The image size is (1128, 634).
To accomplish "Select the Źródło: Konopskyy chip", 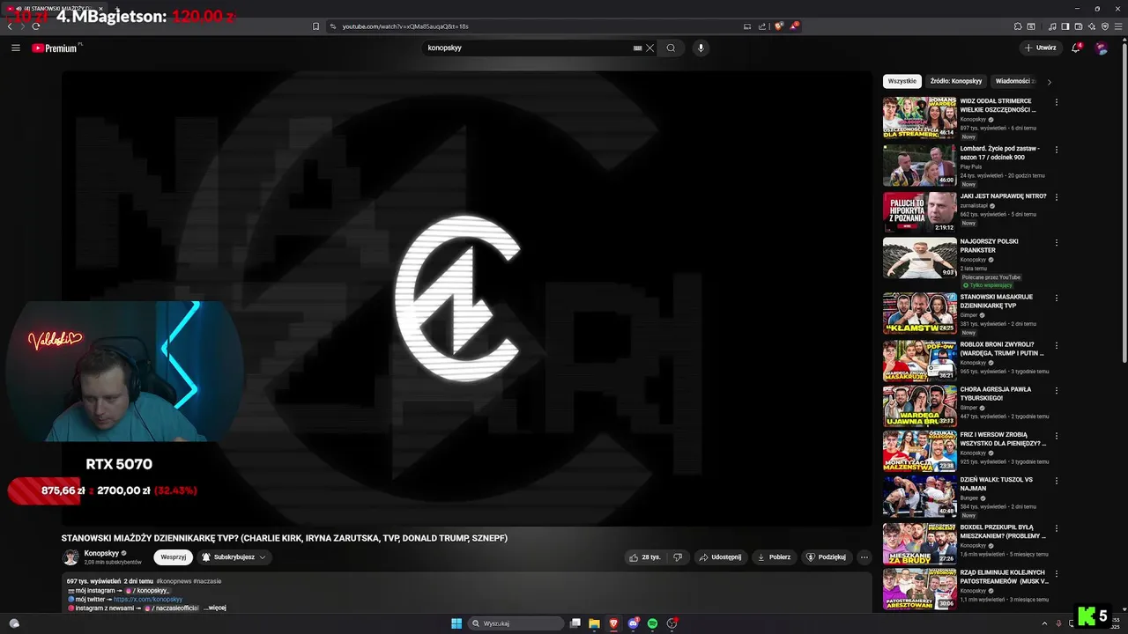I will 956,81.
